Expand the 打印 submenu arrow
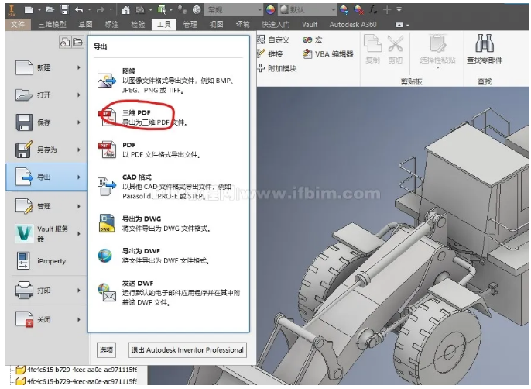Screen dimensions: 531x389 79,291
